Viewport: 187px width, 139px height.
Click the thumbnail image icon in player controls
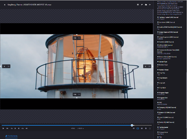tap(134, 128)
